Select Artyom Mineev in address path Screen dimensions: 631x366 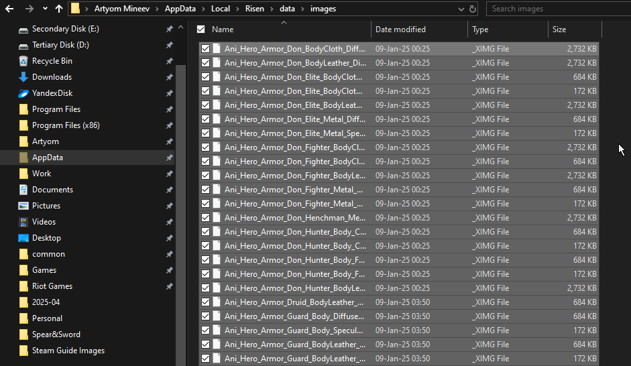tap(122, 9)
